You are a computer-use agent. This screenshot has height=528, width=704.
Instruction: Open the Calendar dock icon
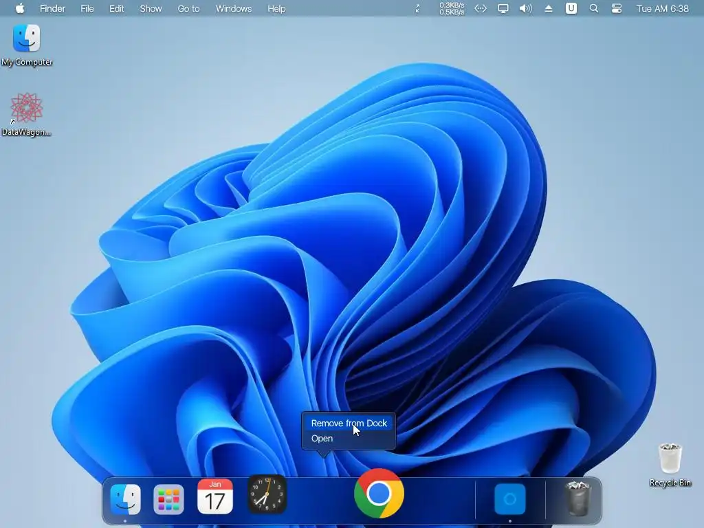pyautogui.click(x=215, y=496)
